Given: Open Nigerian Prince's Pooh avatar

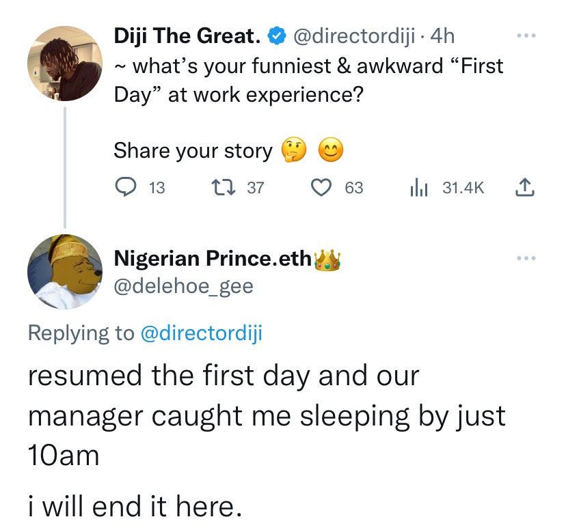Looking at the screenshot, I should [65, 272].
